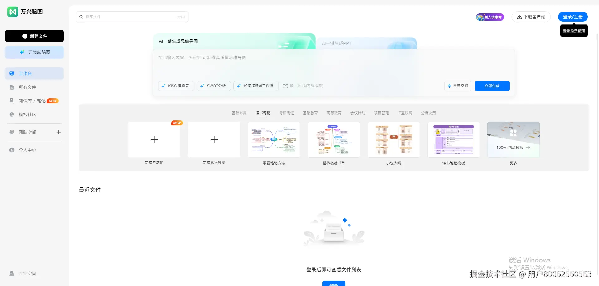
Task: Click plus icon next to 团队空间
Action: 58,132
